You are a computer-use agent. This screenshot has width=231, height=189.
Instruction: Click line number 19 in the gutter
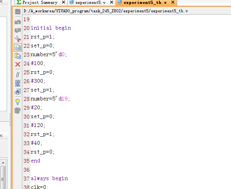tap(27, 19)
